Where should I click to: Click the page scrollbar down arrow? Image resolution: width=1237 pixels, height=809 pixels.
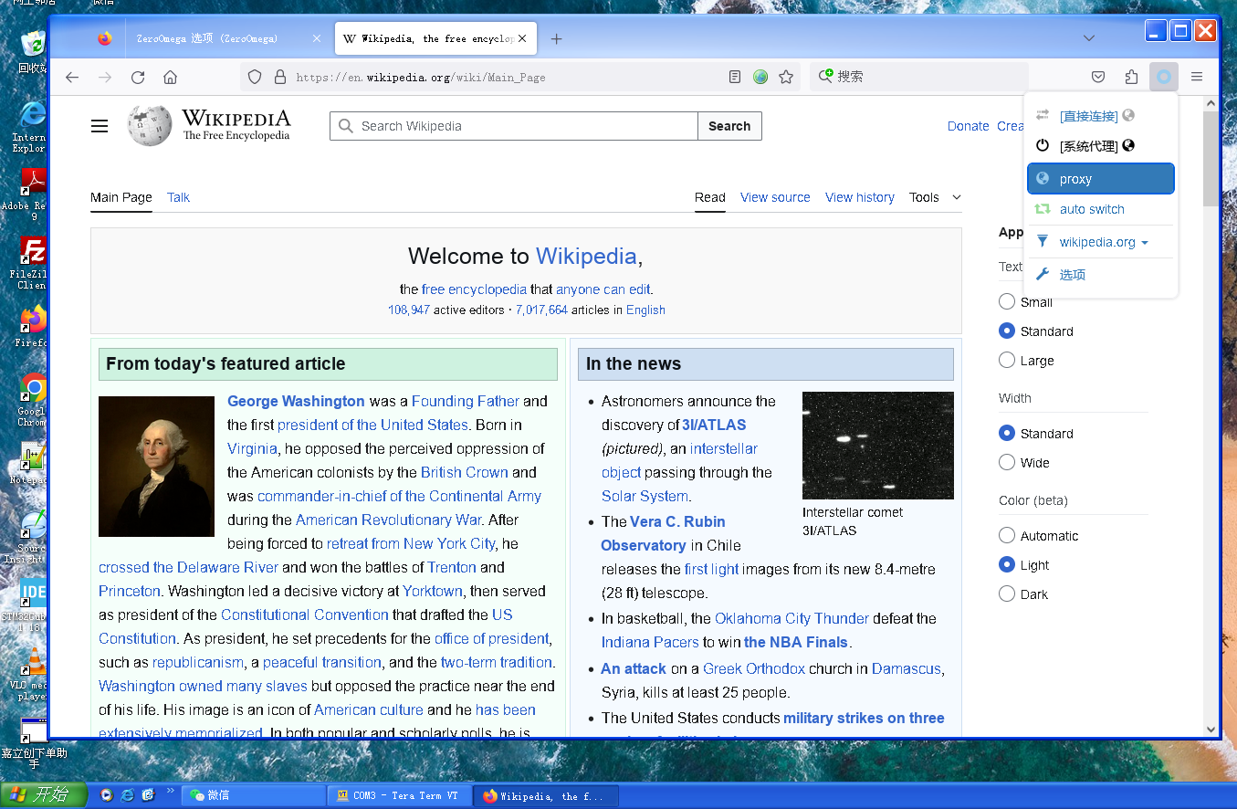pyautogui.click(x=1211, y=730)
